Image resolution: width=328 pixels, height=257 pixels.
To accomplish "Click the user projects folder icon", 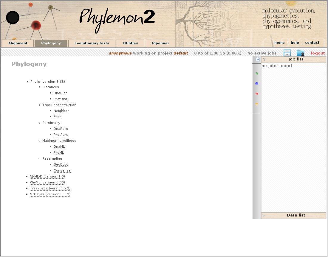I will pos(300,53).
